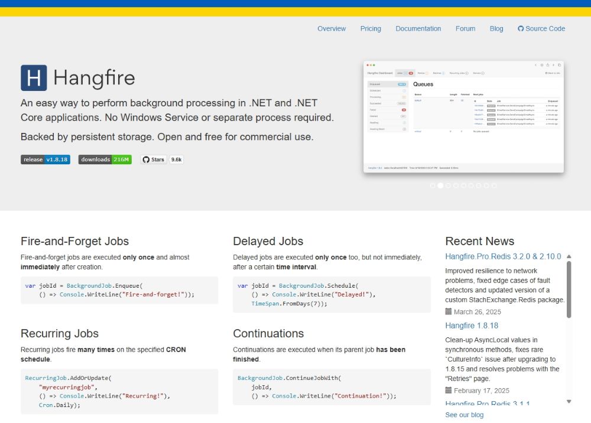Click the RecurringJob.AddOrUpdate code block
The height and width of the screenshot is (423, 591).
point(119,391)
